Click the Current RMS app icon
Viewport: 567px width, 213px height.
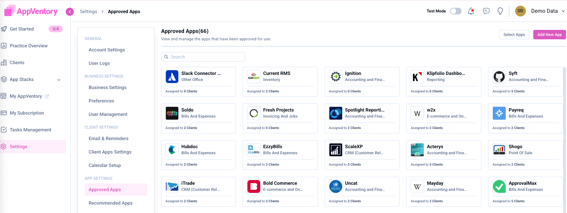(x=254, y=77)
